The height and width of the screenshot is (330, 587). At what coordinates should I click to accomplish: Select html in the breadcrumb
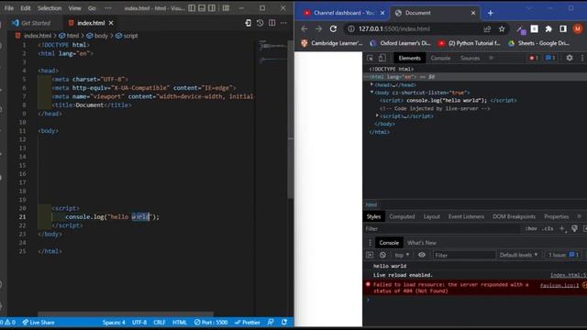coord(72,36)
